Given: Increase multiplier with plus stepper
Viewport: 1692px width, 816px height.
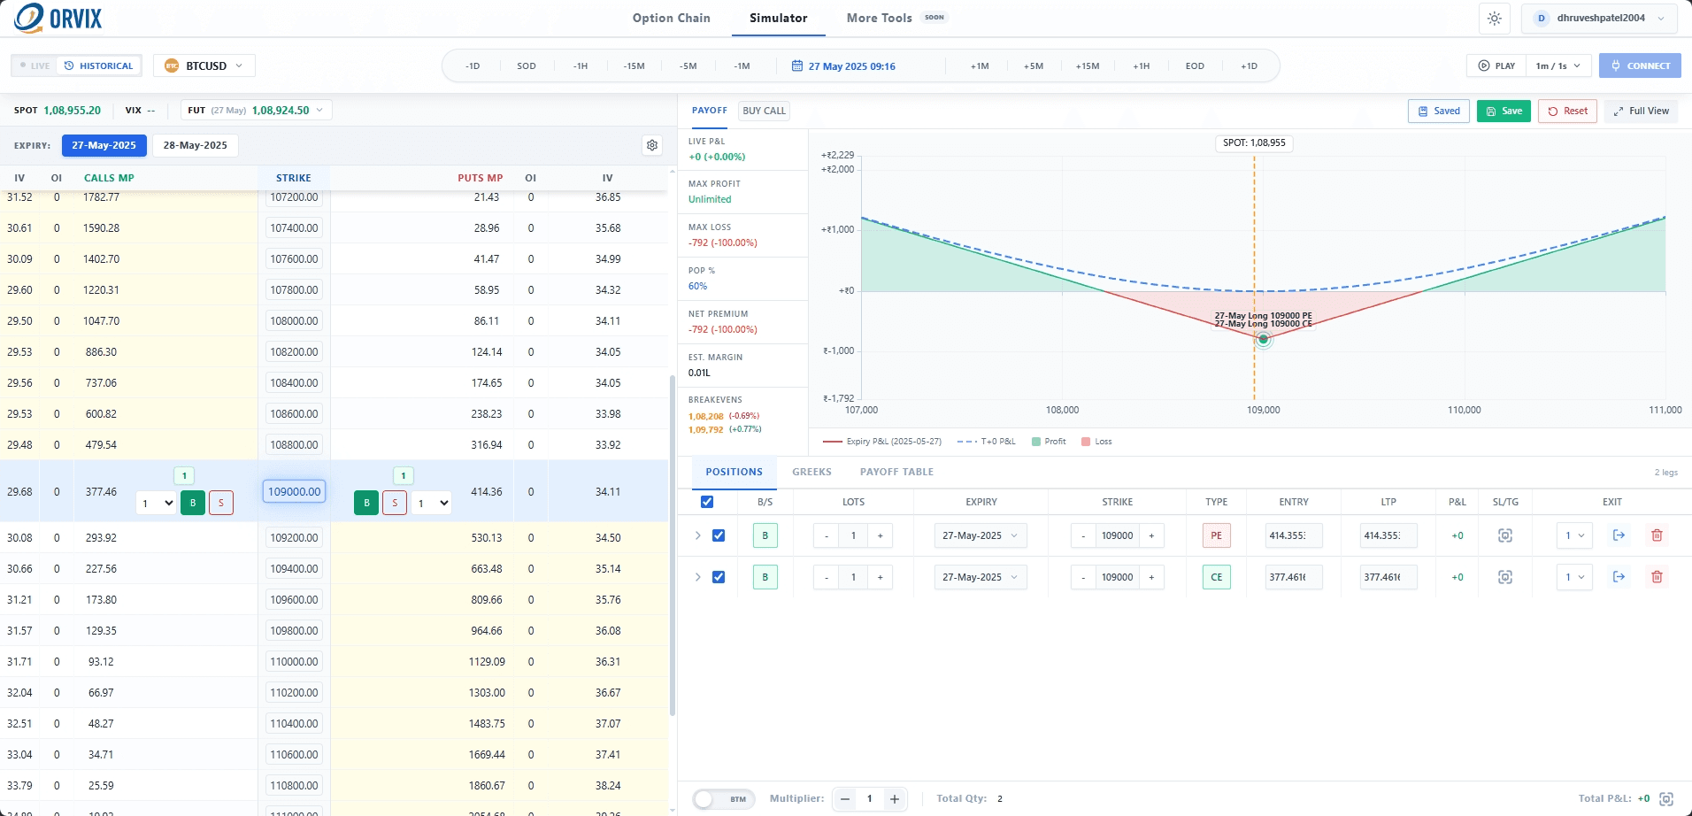Looking at the screenshot, I should (x=895, y=799).
